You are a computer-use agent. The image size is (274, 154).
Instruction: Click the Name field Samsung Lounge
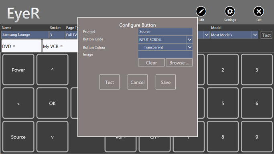[x=25, y=35]
